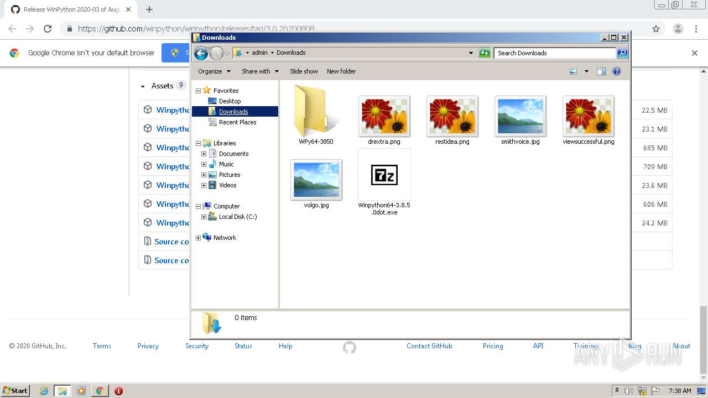The height and width of the screenshot is (398, 708).
Task: Click the volume speaker tray icon
Action: click(x=628, y=391)
